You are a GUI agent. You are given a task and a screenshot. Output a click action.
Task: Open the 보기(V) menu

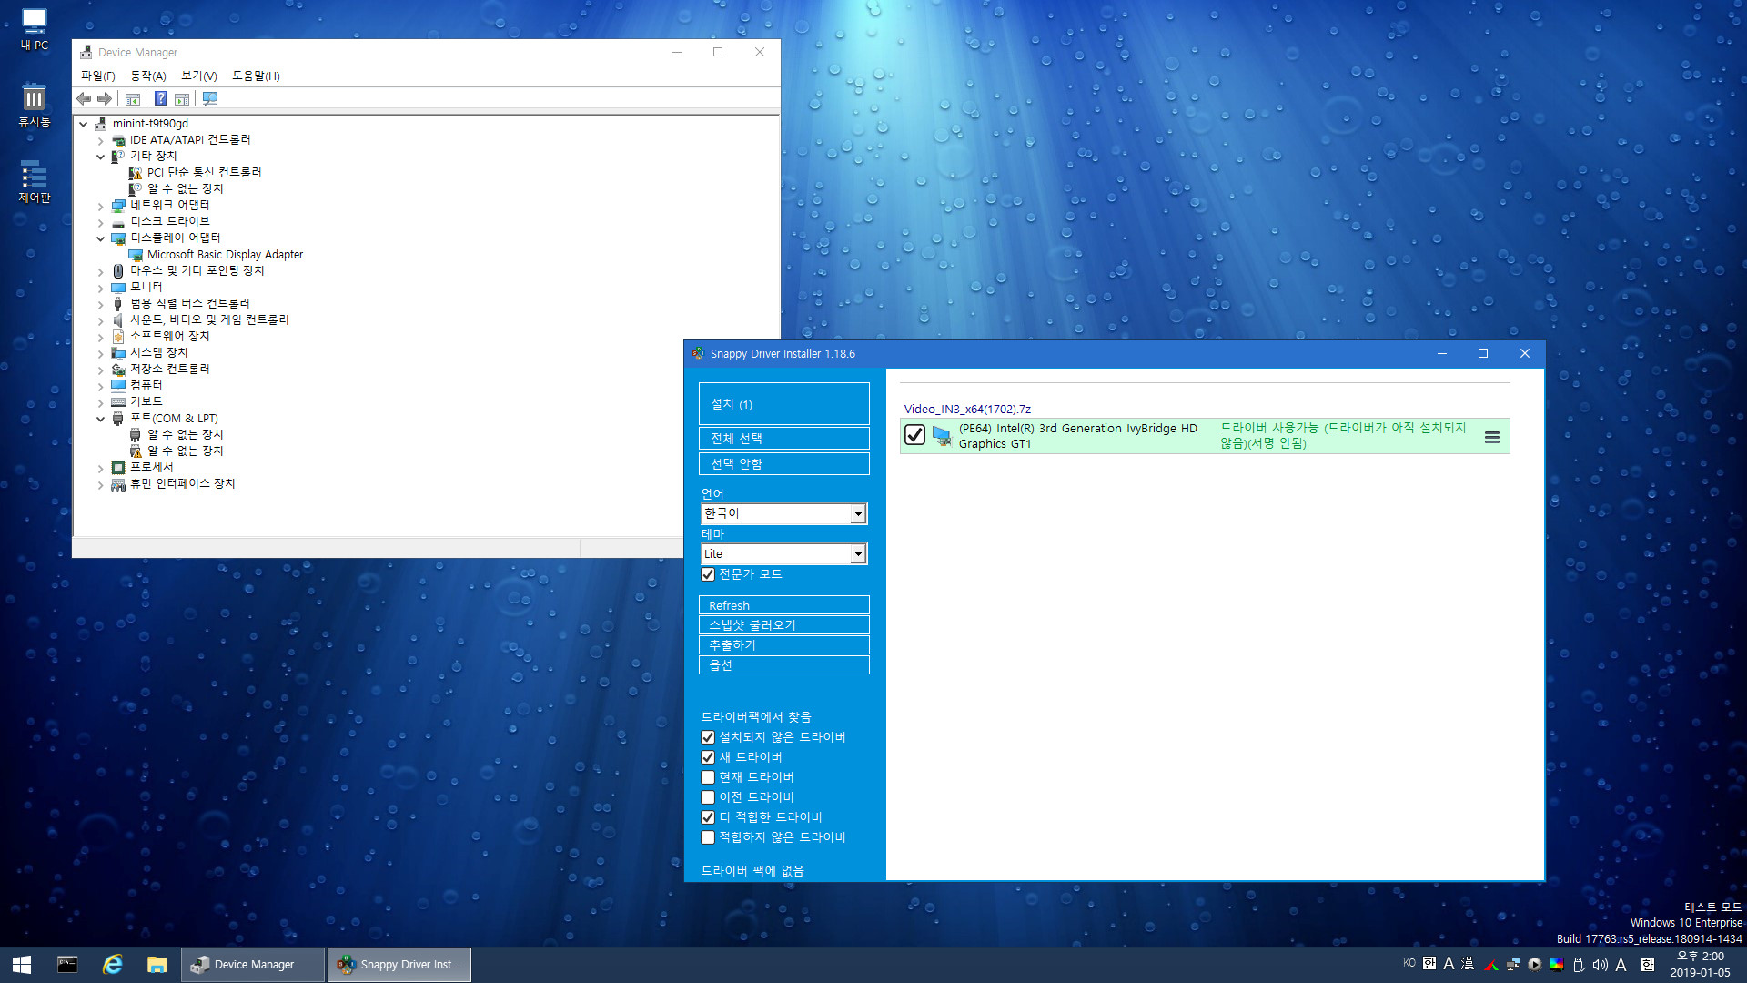point(199,76)
